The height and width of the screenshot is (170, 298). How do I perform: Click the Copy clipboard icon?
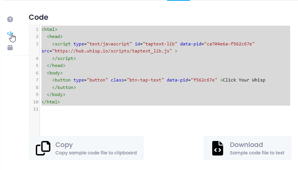pyautogui.click(x=43, y=148)
